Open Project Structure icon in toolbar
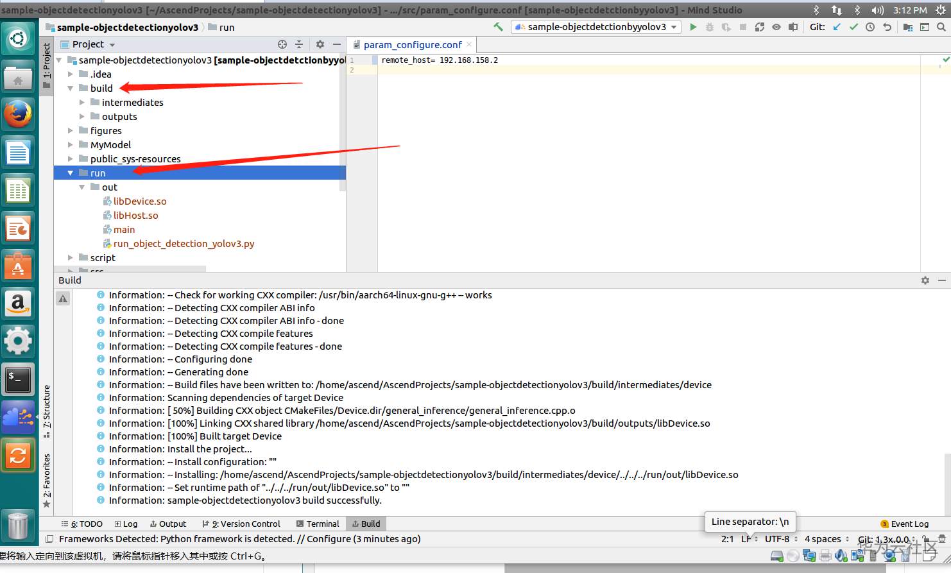 (907, 27)
